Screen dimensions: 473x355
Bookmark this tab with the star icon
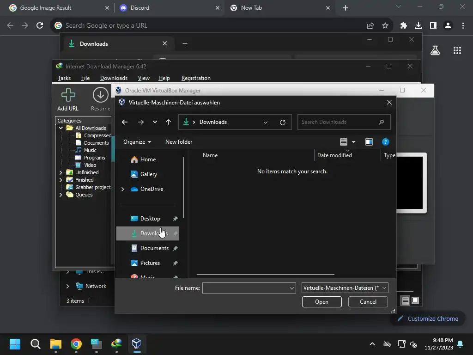[385, 26]
